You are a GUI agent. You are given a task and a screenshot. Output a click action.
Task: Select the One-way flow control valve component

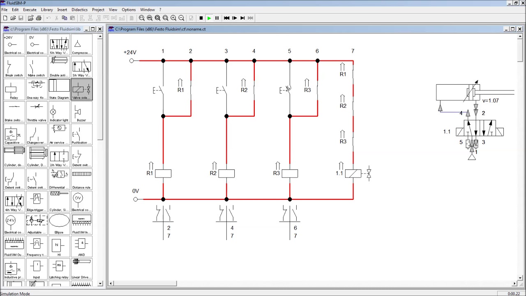pos(37,90)
